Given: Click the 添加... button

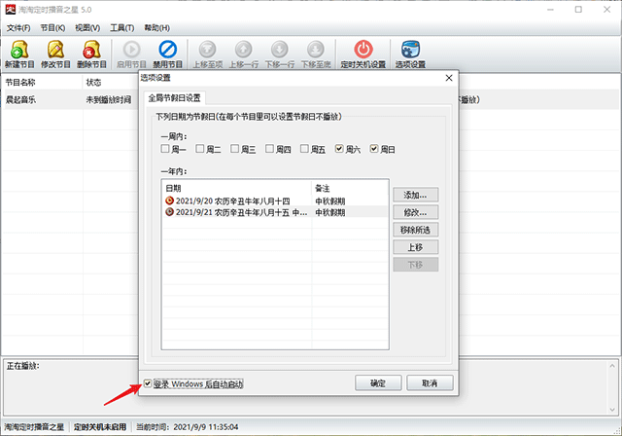Looking at the screenshot, I should (415, 195).
